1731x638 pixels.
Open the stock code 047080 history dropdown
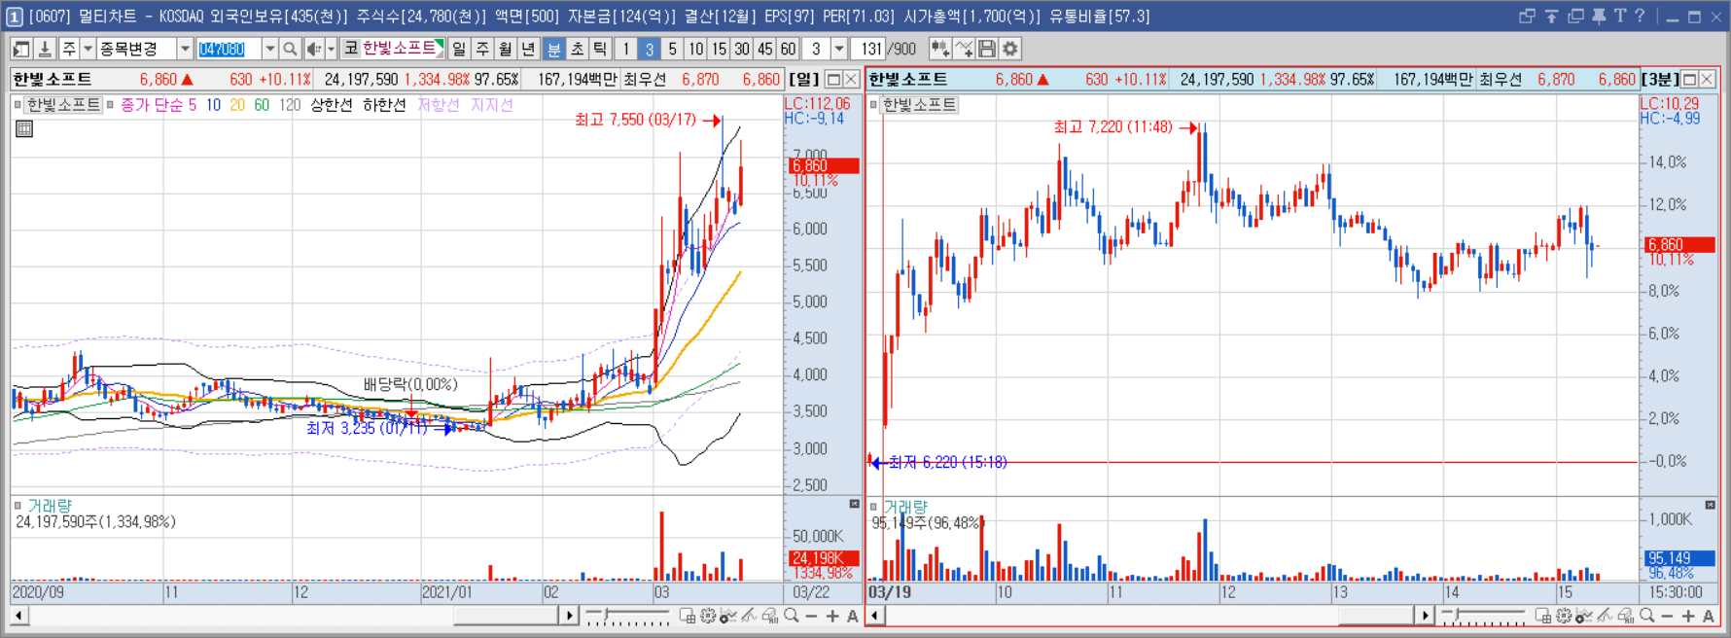point(270,49)
